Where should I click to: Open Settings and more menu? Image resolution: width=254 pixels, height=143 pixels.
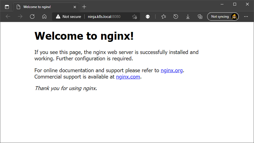click(x=246, y=17)
